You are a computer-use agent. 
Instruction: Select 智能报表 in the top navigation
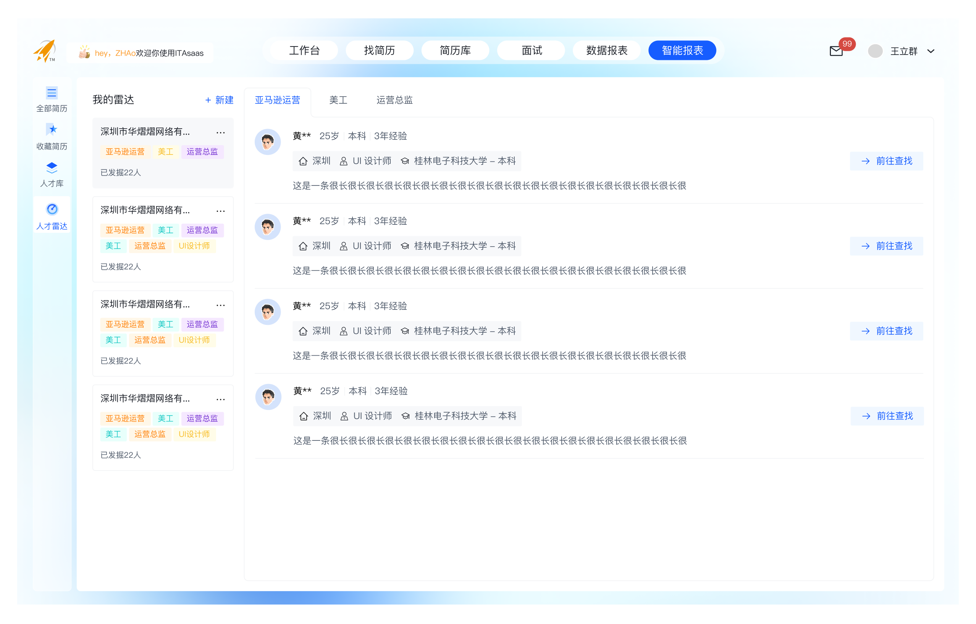coord(682,50)
